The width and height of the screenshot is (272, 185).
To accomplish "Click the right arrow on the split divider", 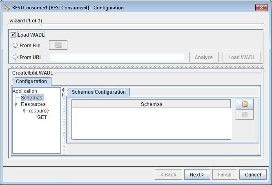I will coord(63,95).
